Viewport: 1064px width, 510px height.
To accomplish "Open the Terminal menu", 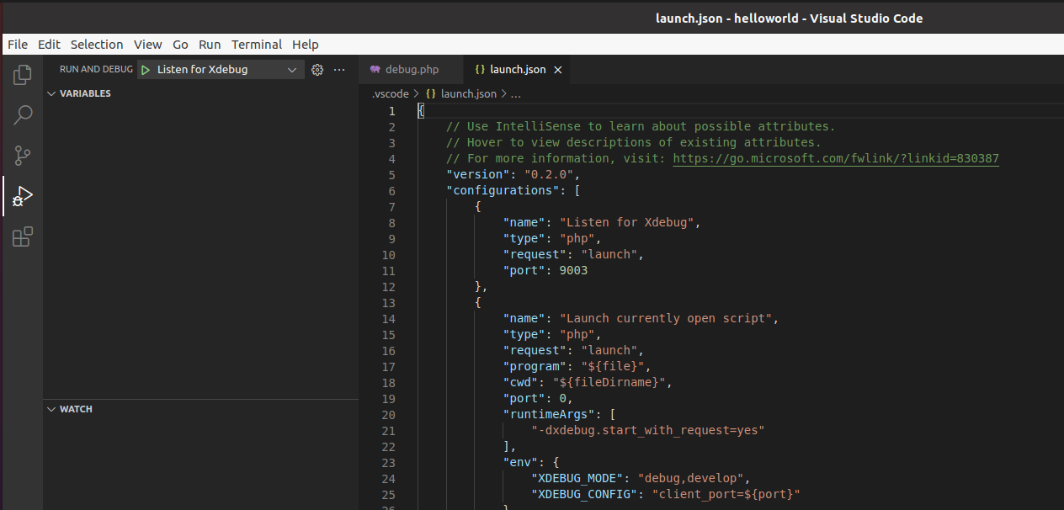I will pyautogui.click(x=257, y=45).
